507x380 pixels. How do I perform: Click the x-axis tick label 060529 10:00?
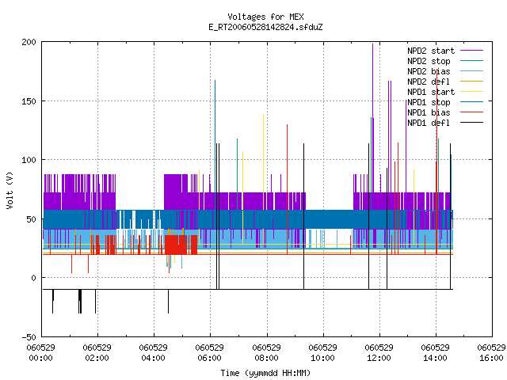322,352
